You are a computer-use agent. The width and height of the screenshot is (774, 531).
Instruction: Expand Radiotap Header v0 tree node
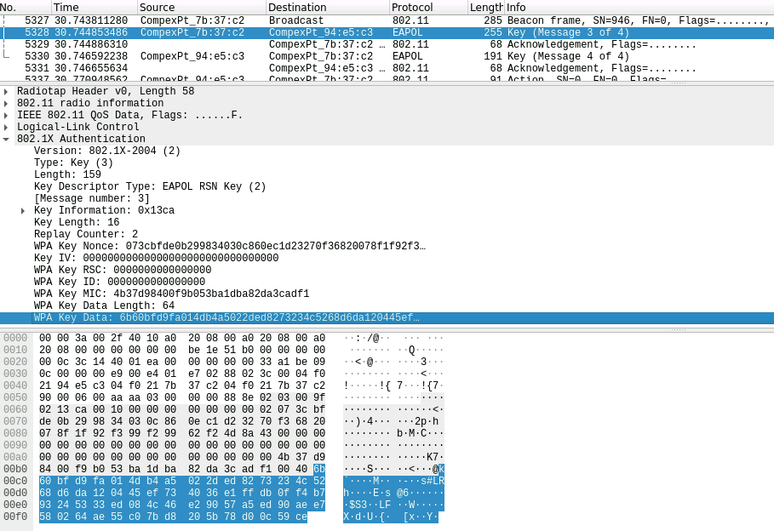(6, 91)
